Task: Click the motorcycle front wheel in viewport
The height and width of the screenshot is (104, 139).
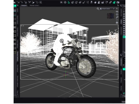Action: pyautogui.click(x=86, y=66)
